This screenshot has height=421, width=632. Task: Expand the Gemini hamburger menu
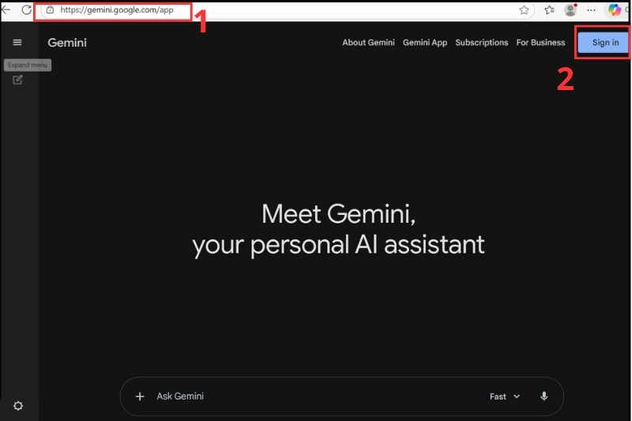coord(17,43)
